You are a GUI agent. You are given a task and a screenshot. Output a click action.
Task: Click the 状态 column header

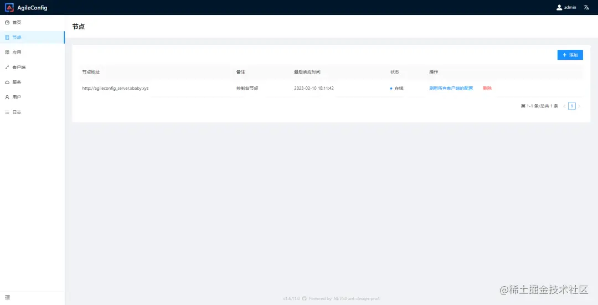click(x=395, y=72)
